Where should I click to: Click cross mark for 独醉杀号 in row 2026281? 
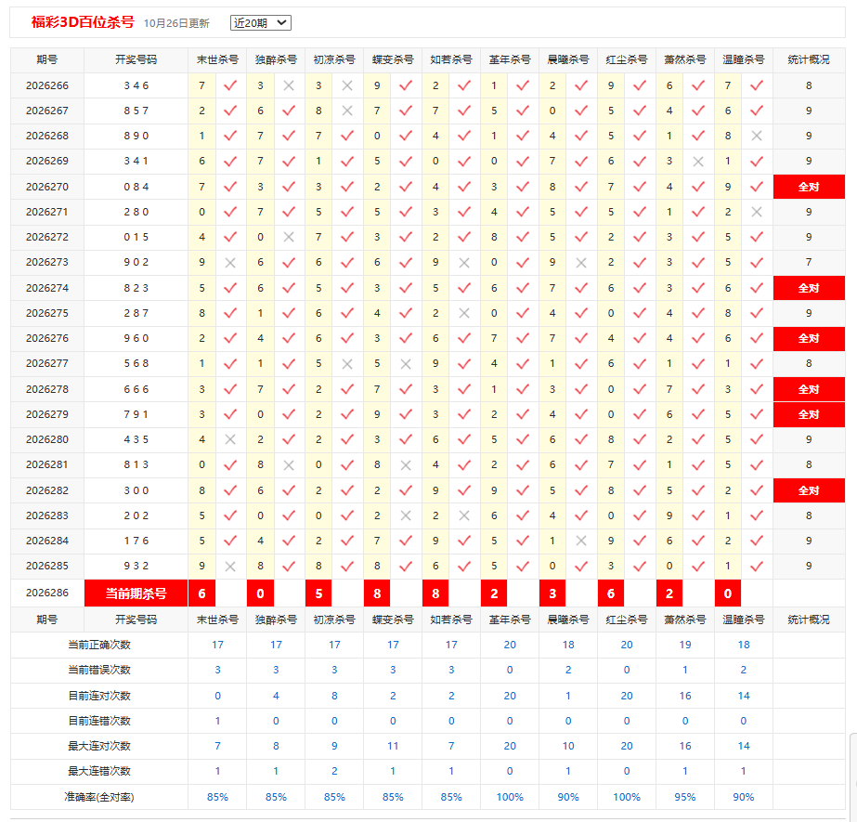click(x=289, y=464)
